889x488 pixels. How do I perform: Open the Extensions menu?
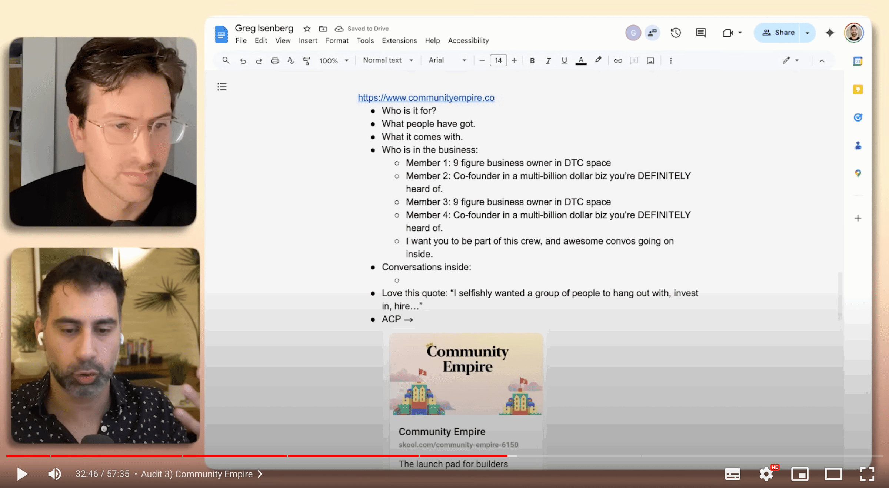point(399,40)
